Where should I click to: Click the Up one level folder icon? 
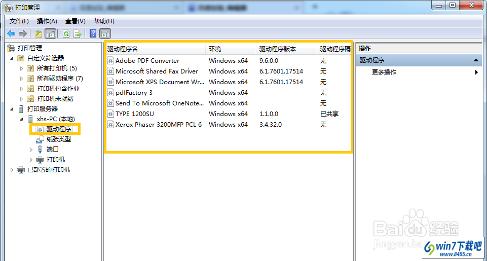click(x=38, y=33)
